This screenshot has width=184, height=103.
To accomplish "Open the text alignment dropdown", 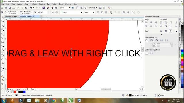I will (110, 12).
